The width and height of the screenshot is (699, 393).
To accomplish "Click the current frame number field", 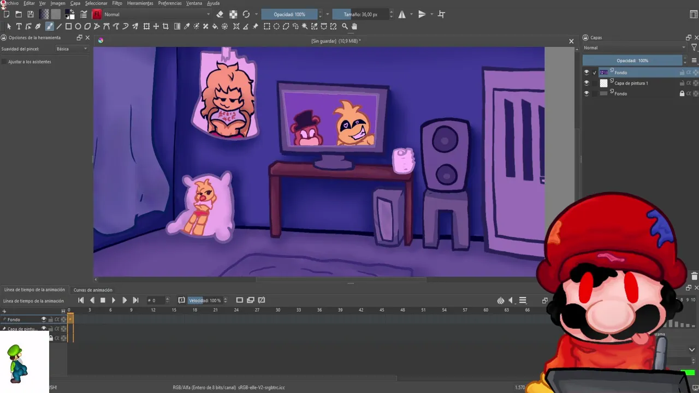I will click(157, 300).
